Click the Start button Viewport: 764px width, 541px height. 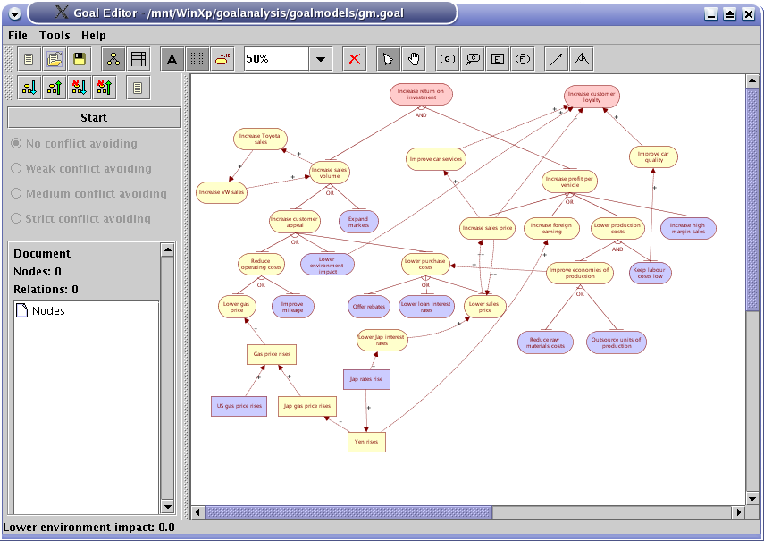(x=94, y=118)
